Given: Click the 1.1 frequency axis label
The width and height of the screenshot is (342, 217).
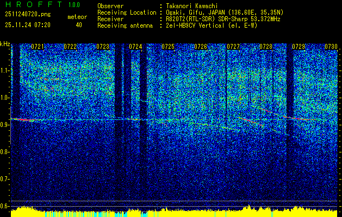Looking at the screenshot, I should pyautogui.click(x=4, y=71).
